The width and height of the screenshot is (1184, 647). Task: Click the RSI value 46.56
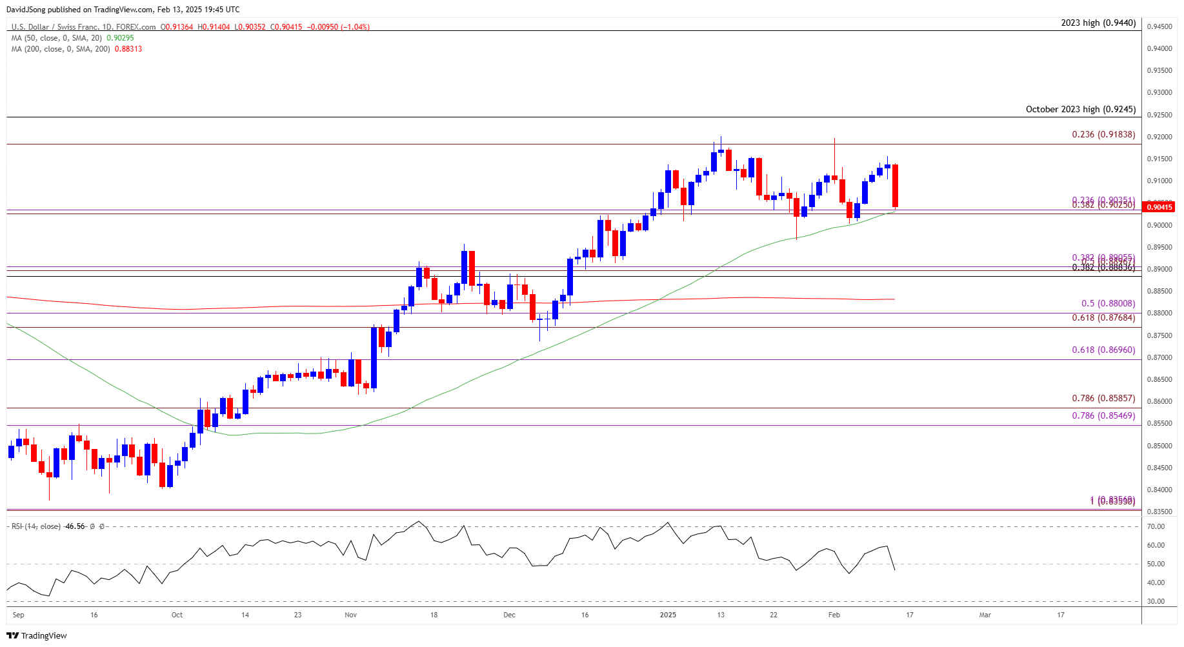(75, 526)
